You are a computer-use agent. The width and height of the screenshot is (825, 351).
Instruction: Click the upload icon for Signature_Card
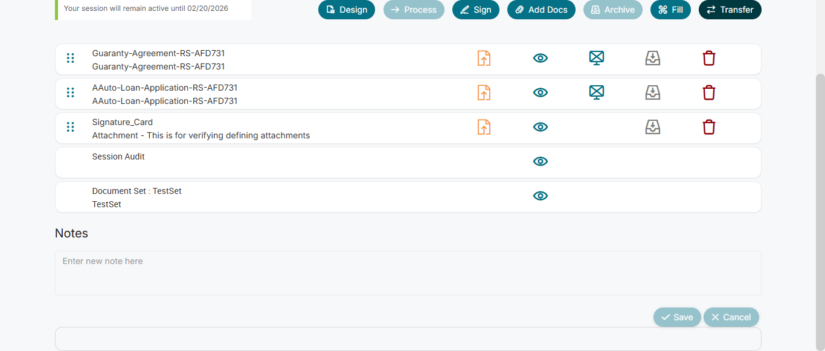pyautogui.click(x=484, y=127)
